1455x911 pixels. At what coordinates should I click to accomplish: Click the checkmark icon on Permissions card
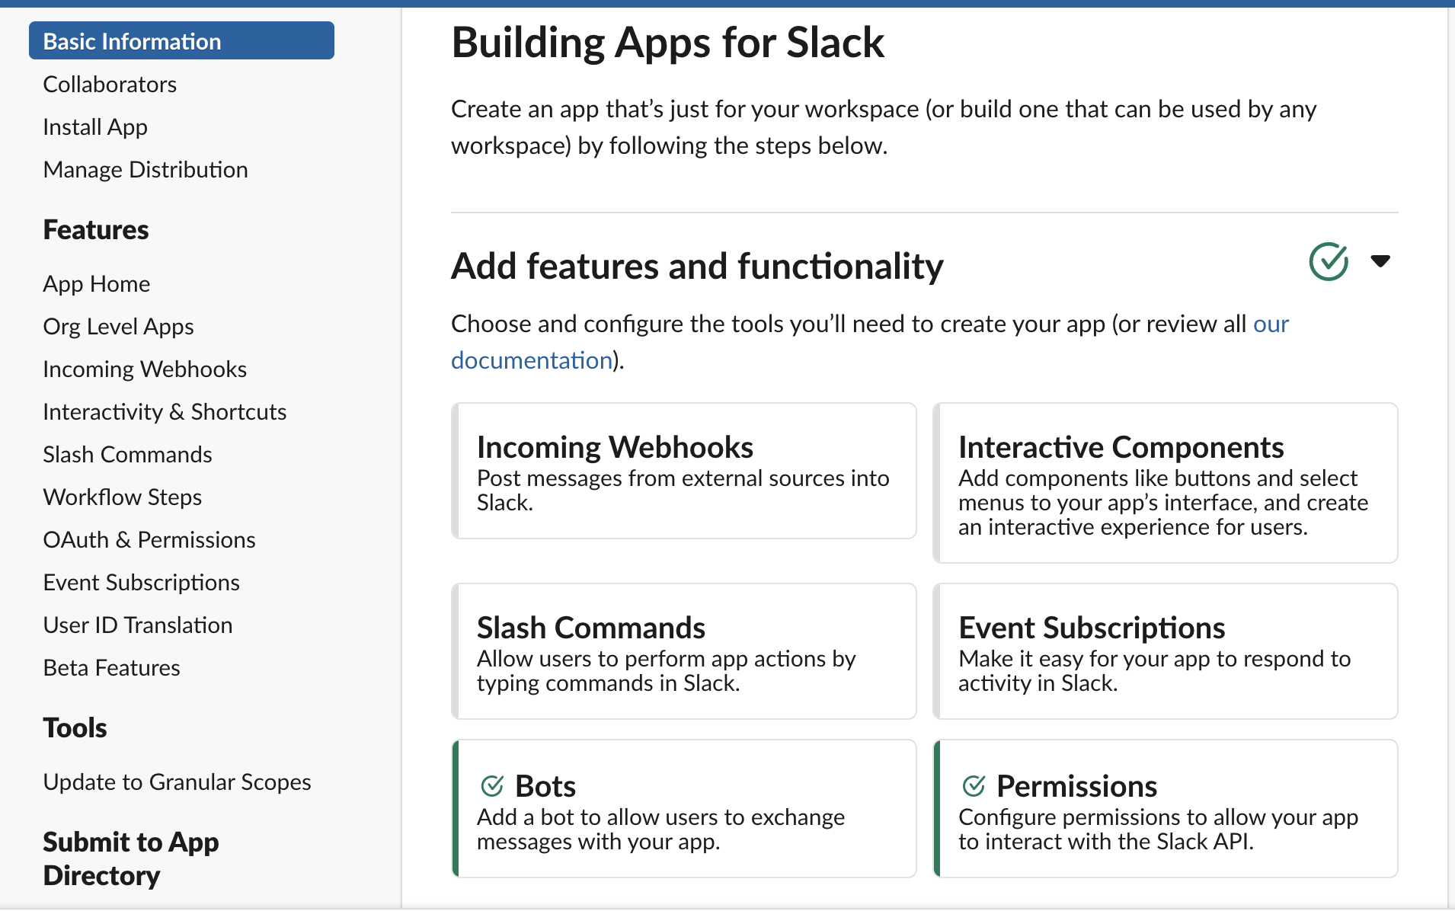[974, 785]
